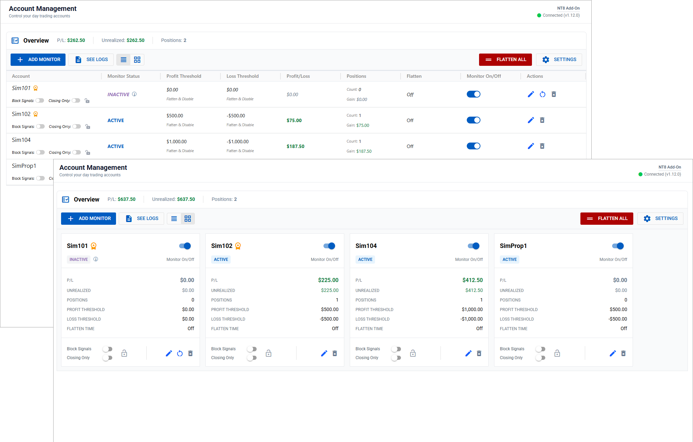Delete the Sim104 monitor in table row

(x=542, y=146)
